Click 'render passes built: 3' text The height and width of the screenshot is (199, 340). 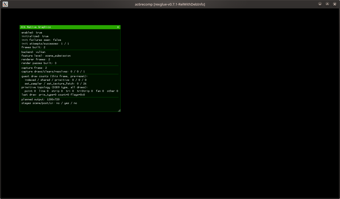point(39,63)
